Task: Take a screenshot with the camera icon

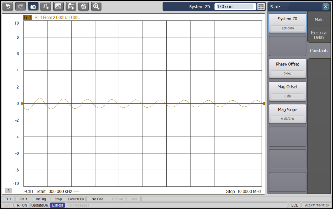Action: tap(33, 6)
